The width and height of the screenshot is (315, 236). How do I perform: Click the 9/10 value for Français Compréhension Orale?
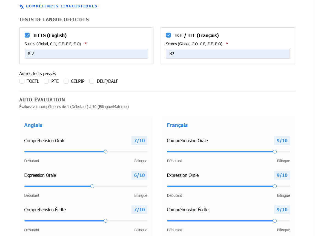[x=282, y=141]
